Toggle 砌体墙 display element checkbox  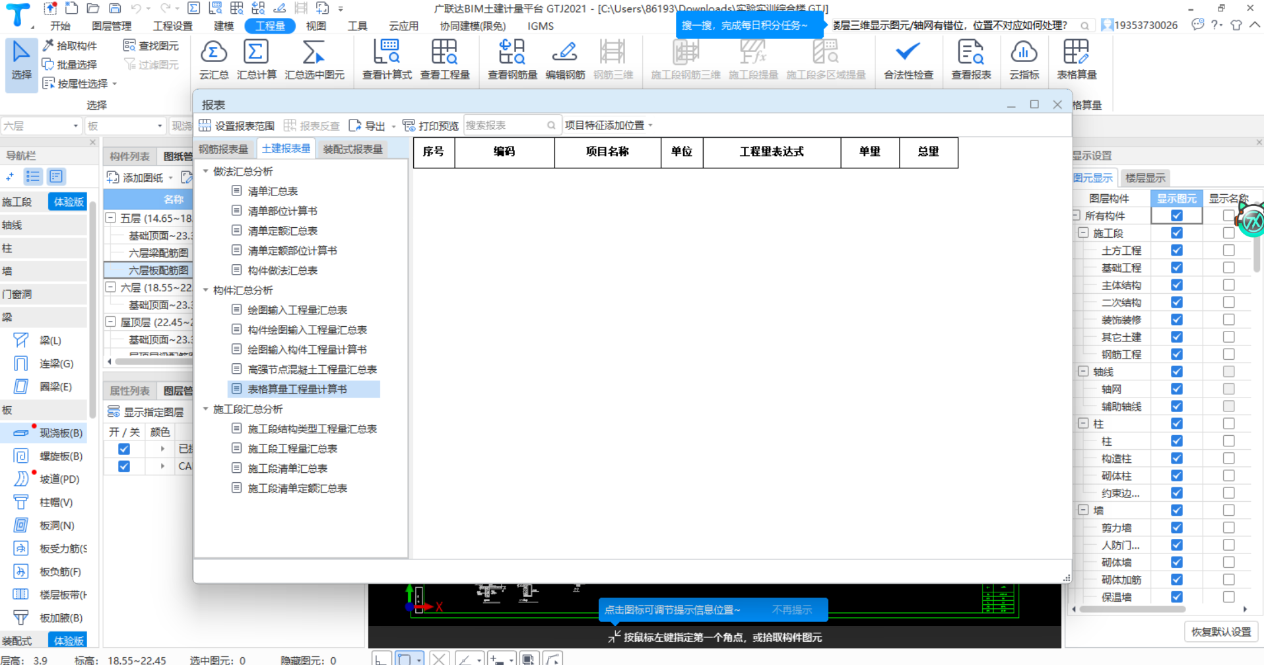click(1176, 562)
